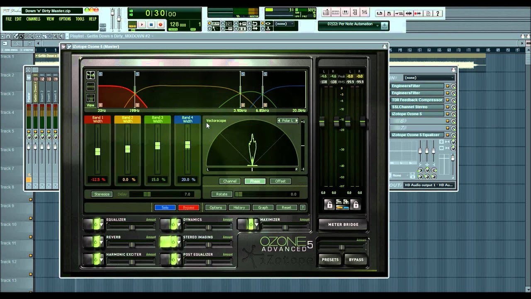This screenshot has width=531, height=299.
Task: Toggle the Dynamics module power switch
Action: [x=173, y=224]
